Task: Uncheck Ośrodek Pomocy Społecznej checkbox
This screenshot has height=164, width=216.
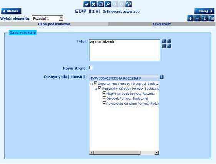Action: point(104,98)
